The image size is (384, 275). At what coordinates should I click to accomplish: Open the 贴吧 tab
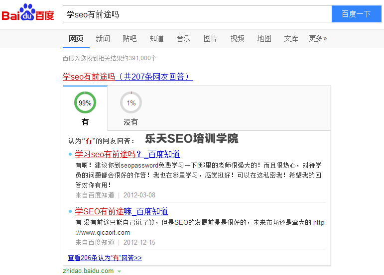pos(129,39)
